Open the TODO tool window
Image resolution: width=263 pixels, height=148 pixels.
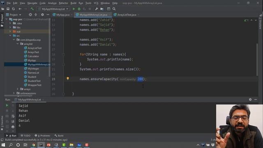pos(25,136)
